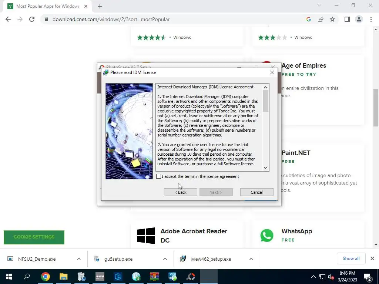Screen dimensions: 379x284
Task: View site lock information icon
Action: coord(47,19)
